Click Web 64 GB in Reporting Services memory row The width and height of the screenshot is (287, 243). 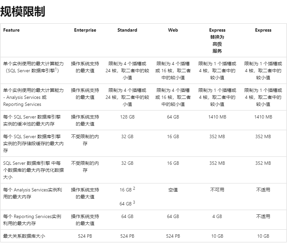173,216
